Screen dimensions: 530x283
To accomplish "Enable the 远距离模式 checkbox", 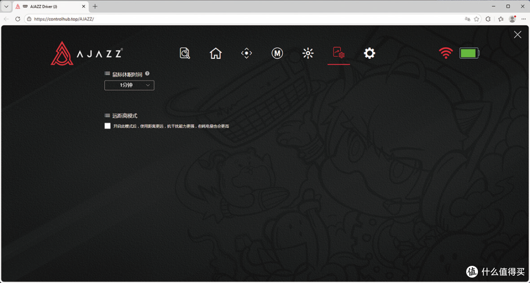I will coord(107,126).
